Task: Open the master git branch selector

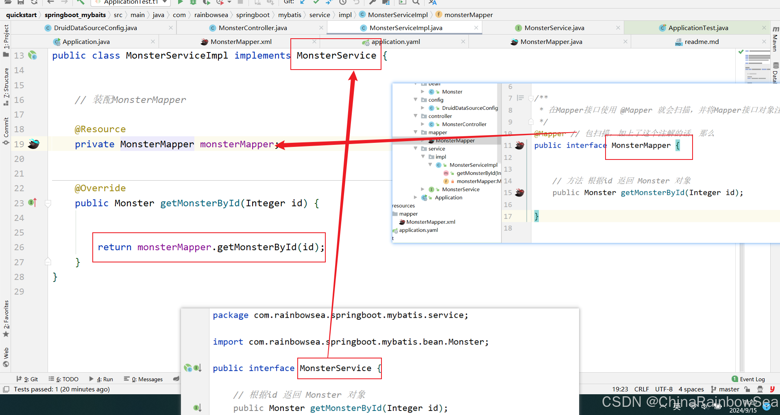Action: (x=725, y=389)
